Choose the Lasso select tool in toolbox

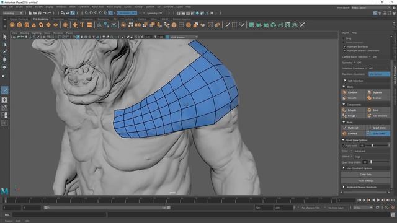coord(4,45)
